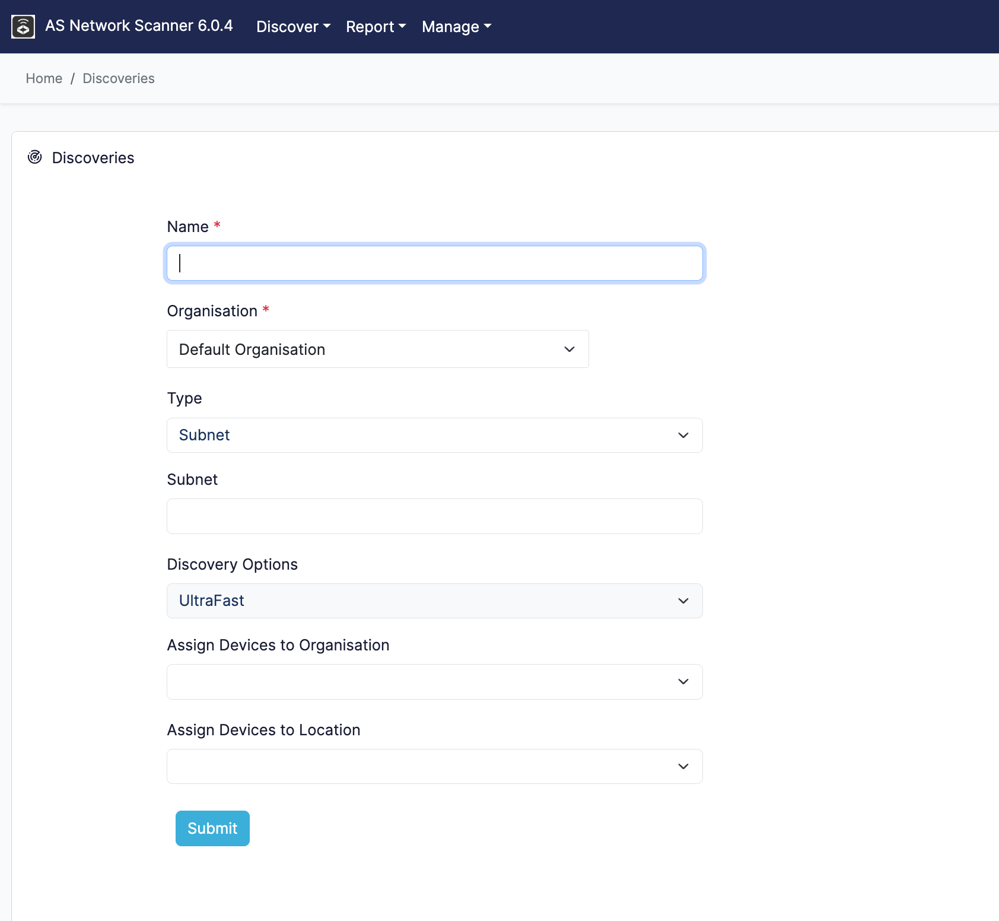This screenshot has width=999, height=921.
Task: Open the Manage menu
Action: point(456,27)
